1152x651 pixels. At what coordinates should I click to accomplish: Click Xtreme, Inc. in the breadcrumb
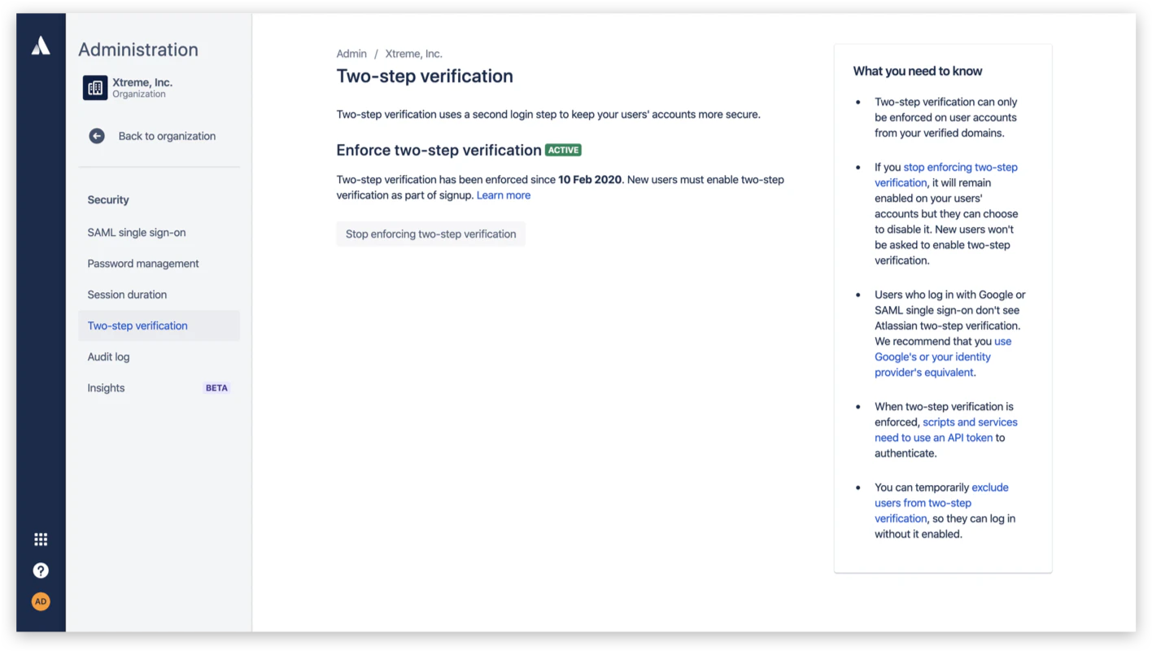pos(413,53)
